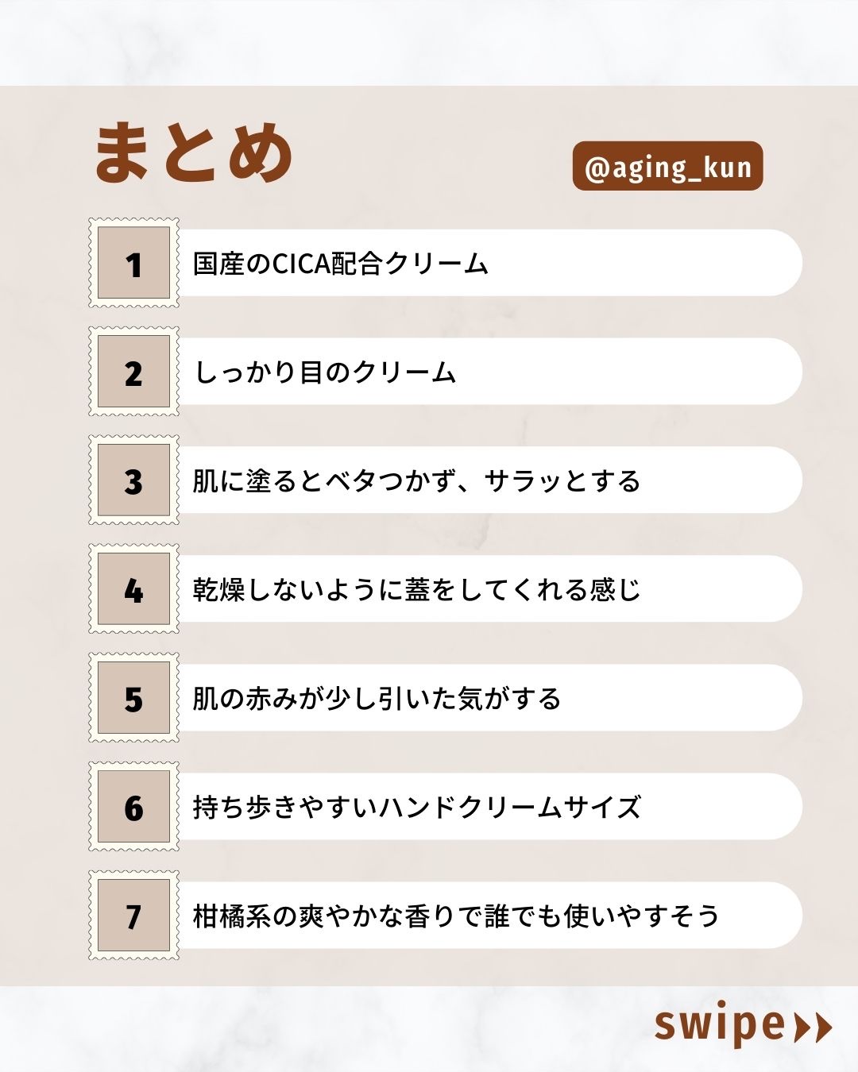Screen dimensions: 858x1072
Task: Click the number 6 stamp icon
Action: 133,807
